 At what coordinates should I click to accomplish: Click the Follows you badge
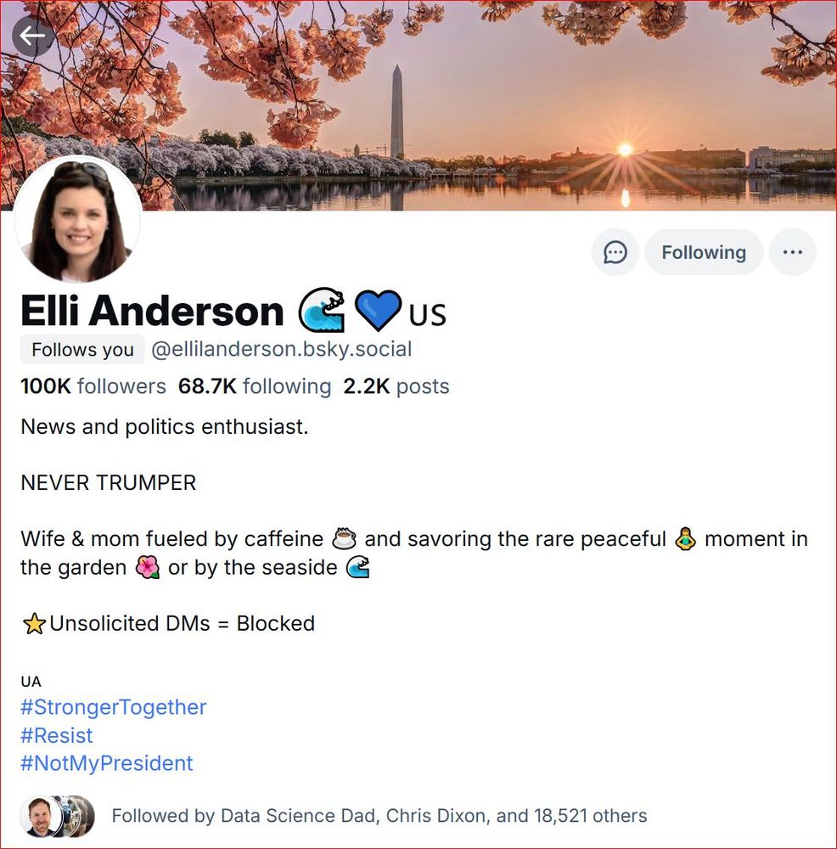click(82, 349)
